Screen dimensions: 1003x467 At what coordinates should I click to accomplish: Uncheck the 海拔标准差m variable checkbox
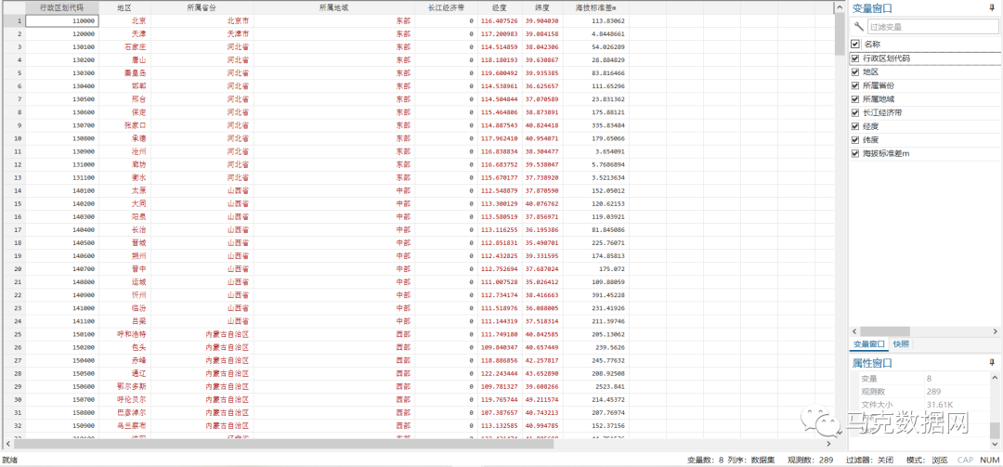point(855,153)
